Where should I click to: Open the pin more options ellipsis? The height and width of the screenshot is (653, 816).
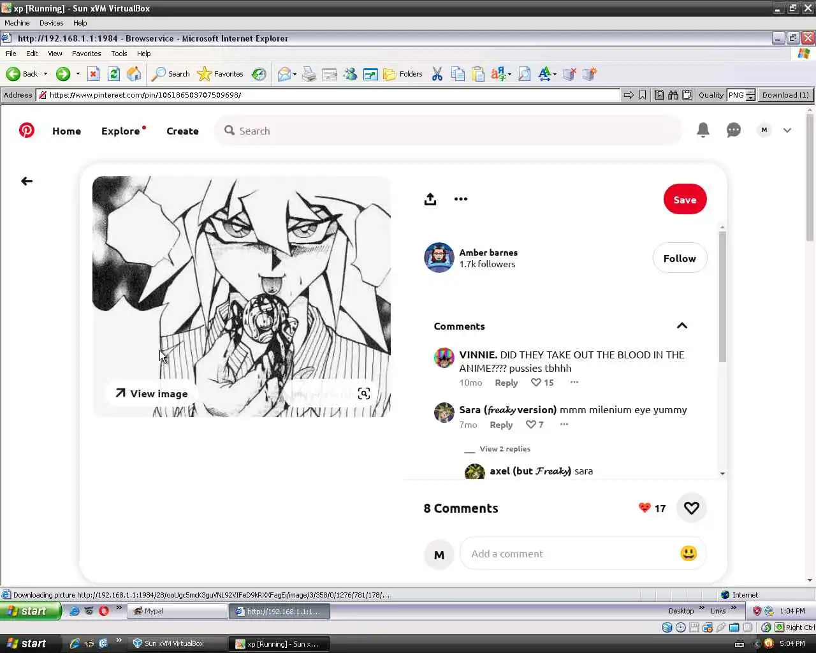(461, 199)
